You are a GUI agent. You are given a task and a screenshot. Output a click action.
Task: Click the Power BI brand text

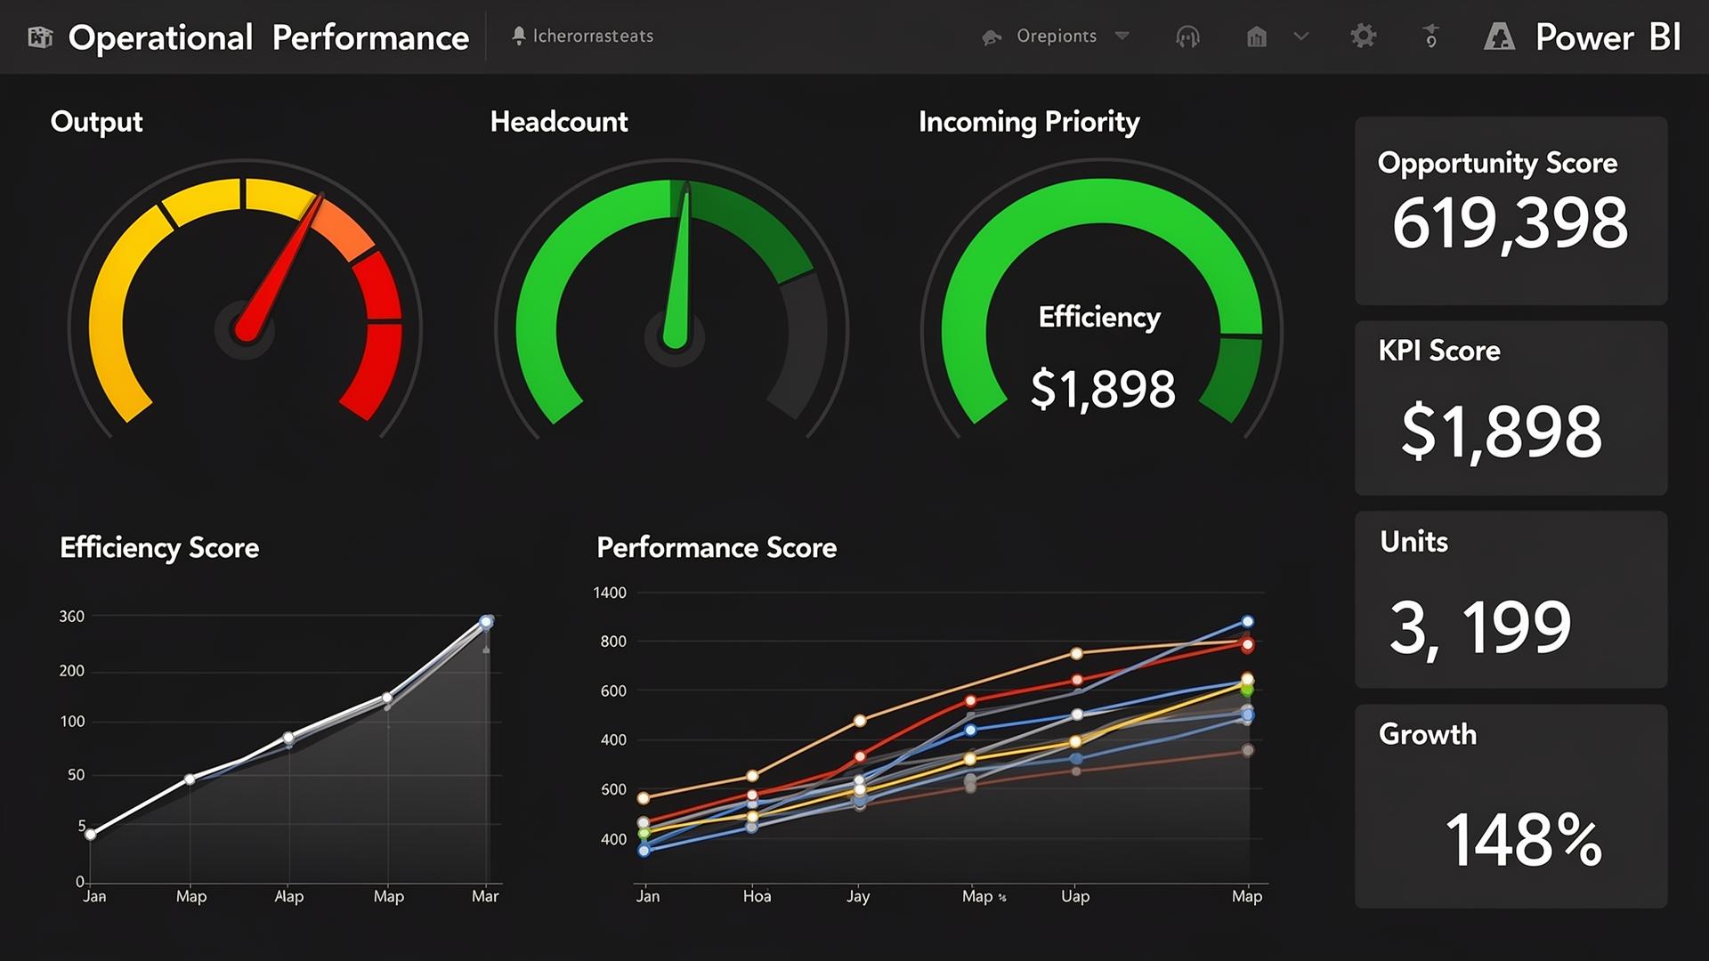pos(1608,37)
